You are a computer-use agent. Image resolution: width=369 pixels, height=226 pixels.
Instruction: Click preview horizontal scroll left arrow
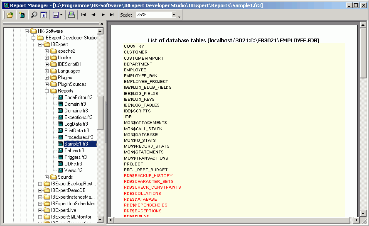[x=111, y=220]
